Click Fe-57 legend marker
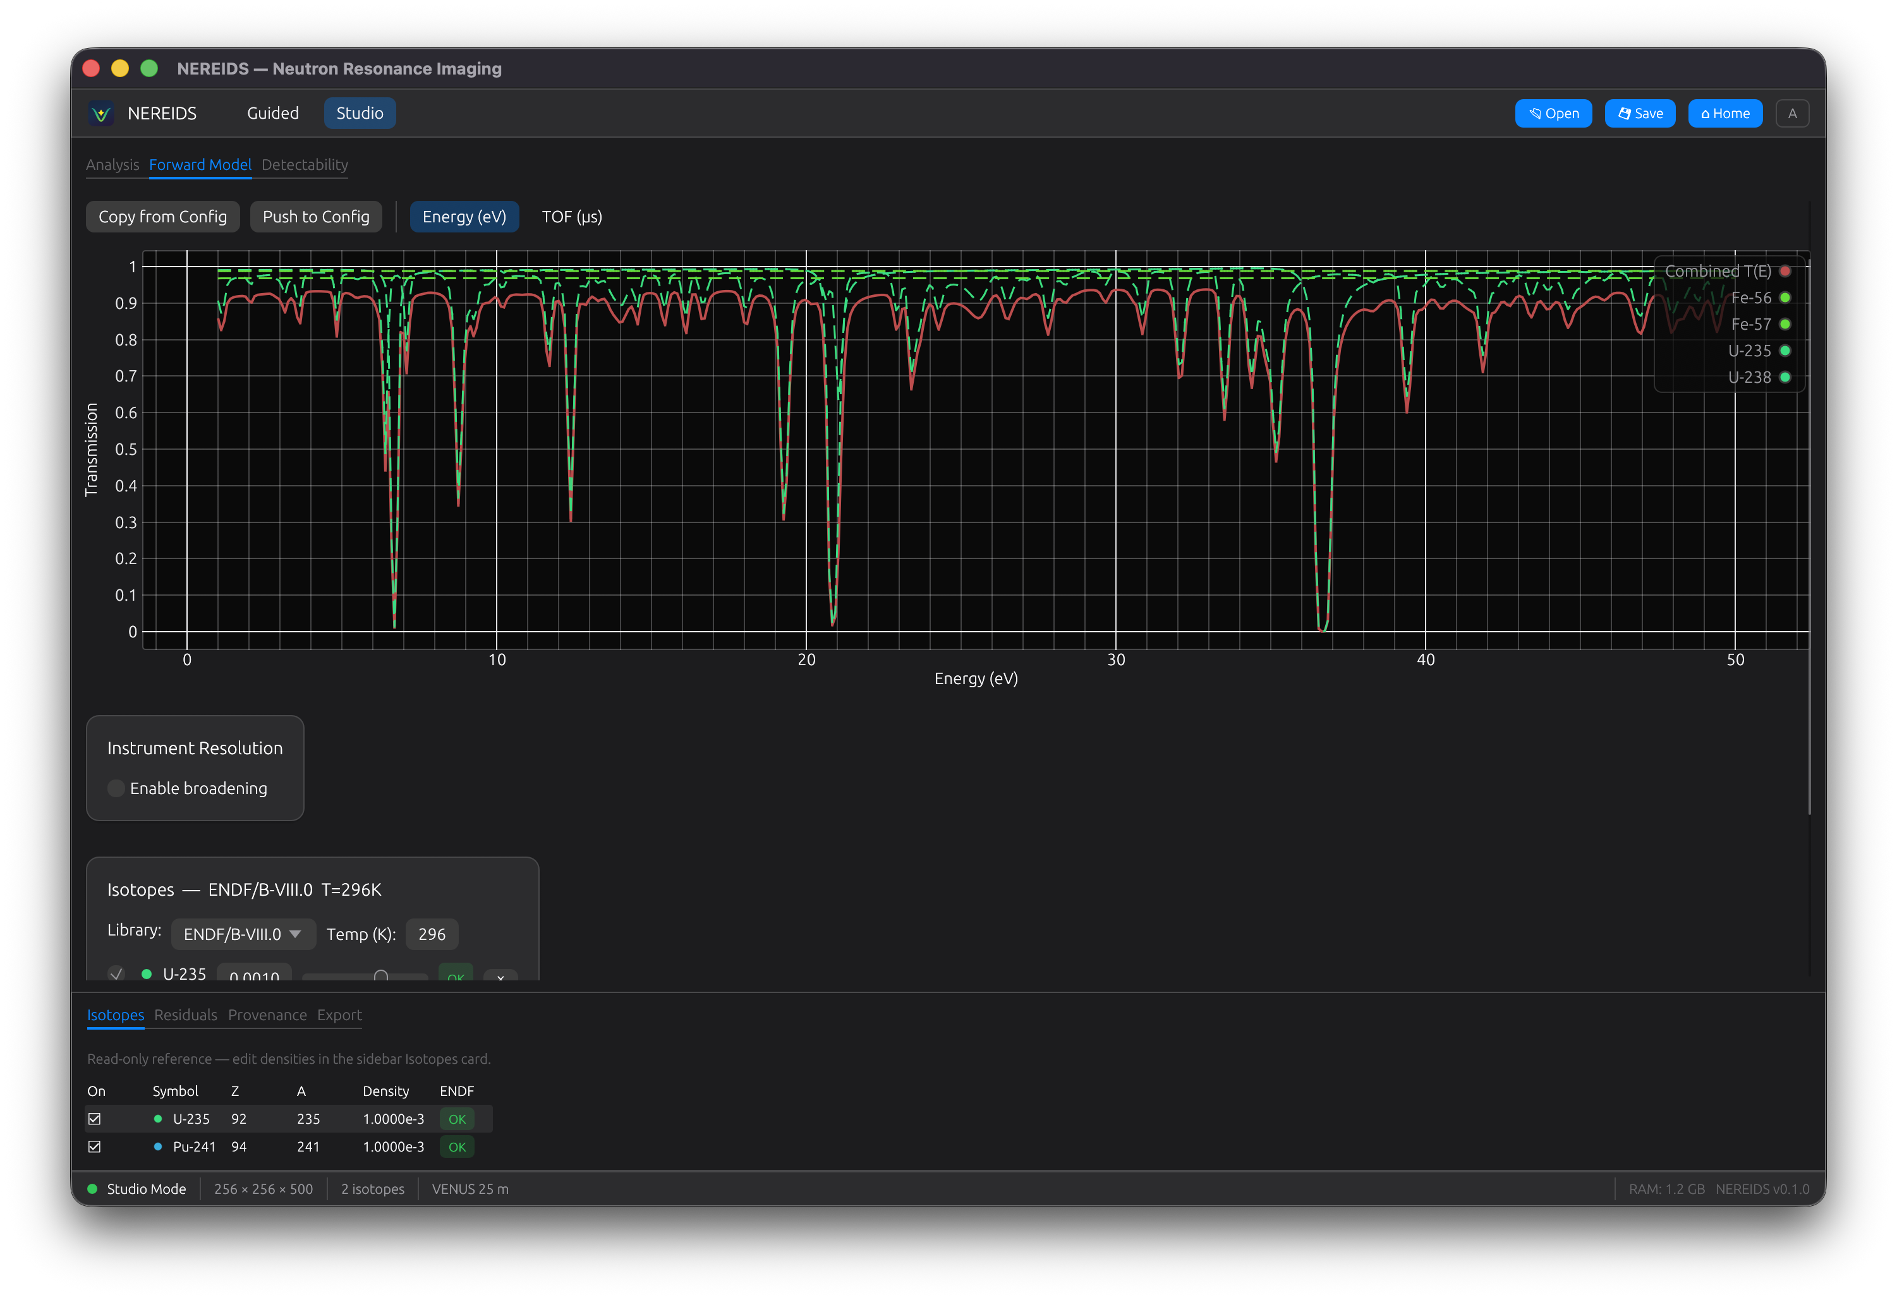The image size is (1897, 1300). [x=1785, y=324]
